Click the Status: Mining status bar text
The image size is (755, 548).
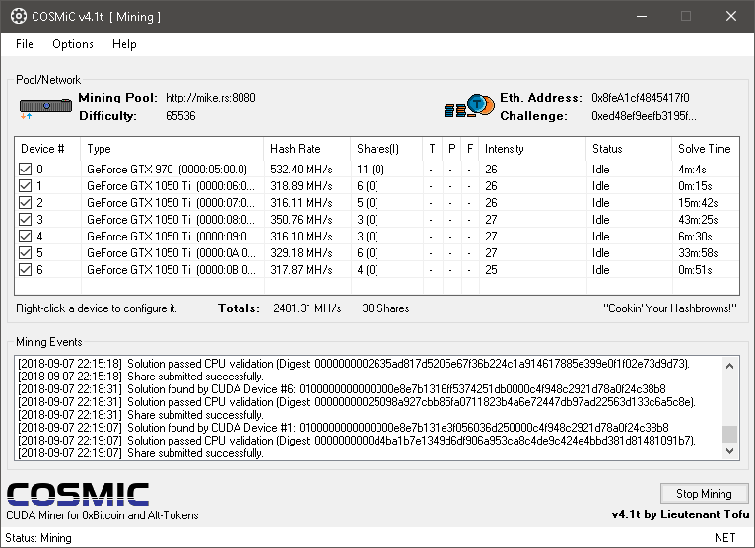(x=38, y=538)
